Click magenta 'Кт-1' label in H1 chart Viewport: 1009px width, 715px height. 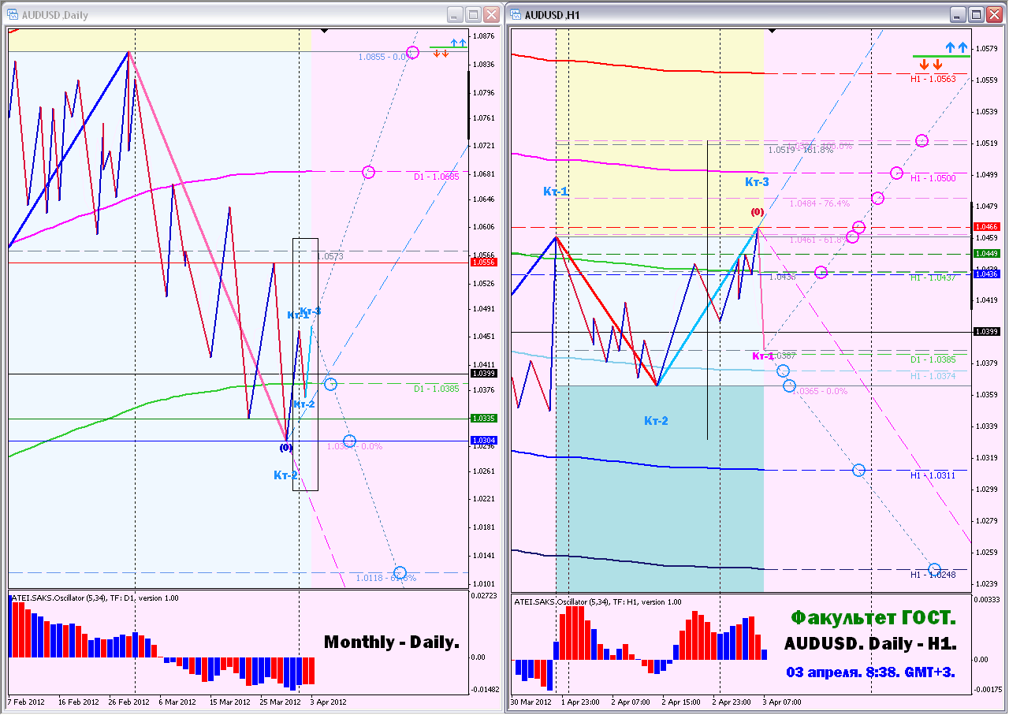[x=764, y=356]
